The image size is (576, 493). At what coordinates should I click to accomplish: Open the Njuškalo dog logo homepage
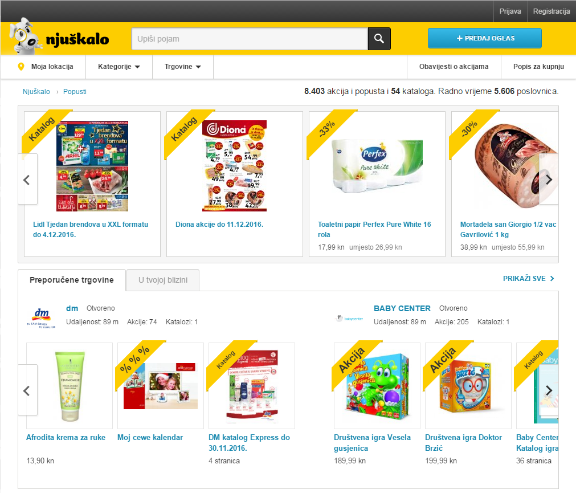click(x=59, y=37)
